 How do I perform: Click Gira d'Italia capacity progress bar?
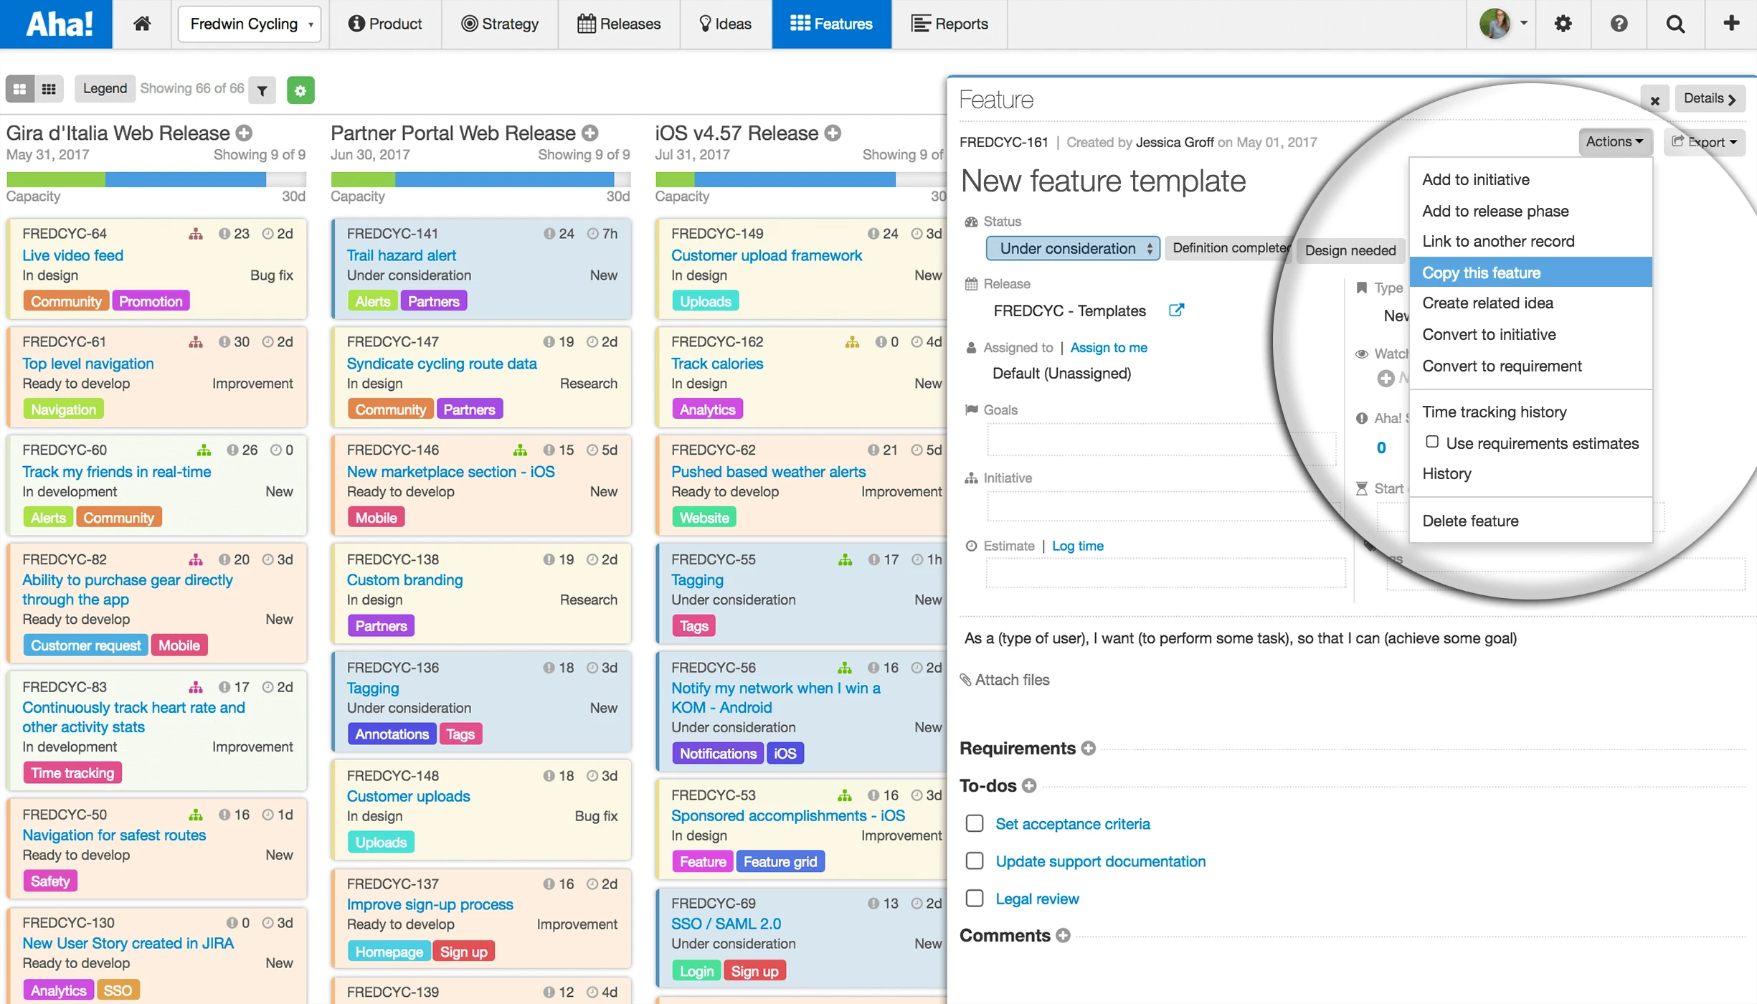[x=156, y=179]
